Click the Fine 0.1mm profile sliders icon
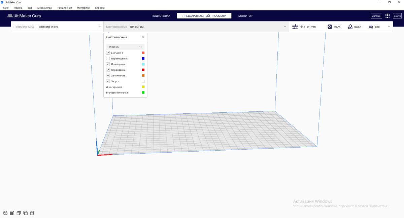Screen dimensions: 404x218 [x=295, y=27]
